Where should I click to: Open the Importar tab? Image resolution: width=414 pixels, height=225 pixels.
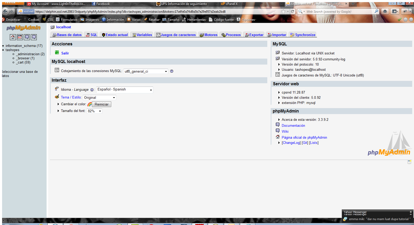click(x=277, y=35)
